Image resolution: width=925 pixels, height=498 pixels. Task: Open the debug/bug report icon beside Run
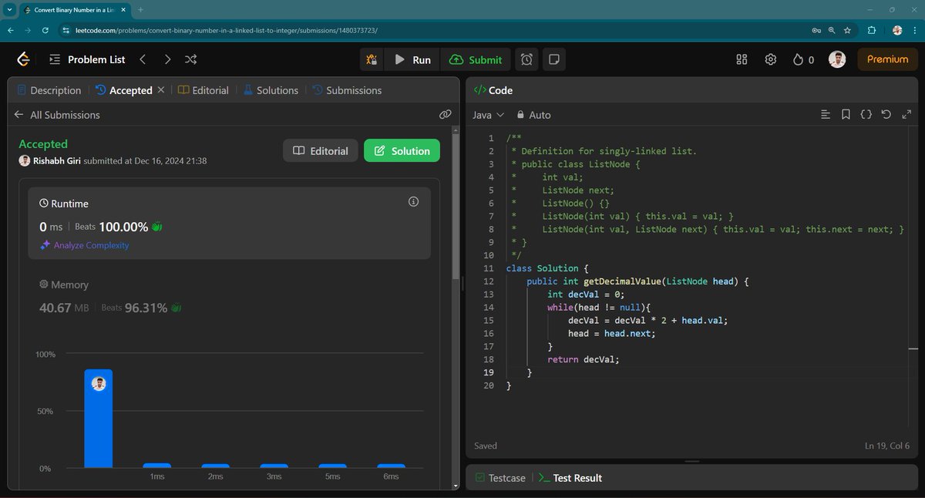372,59
